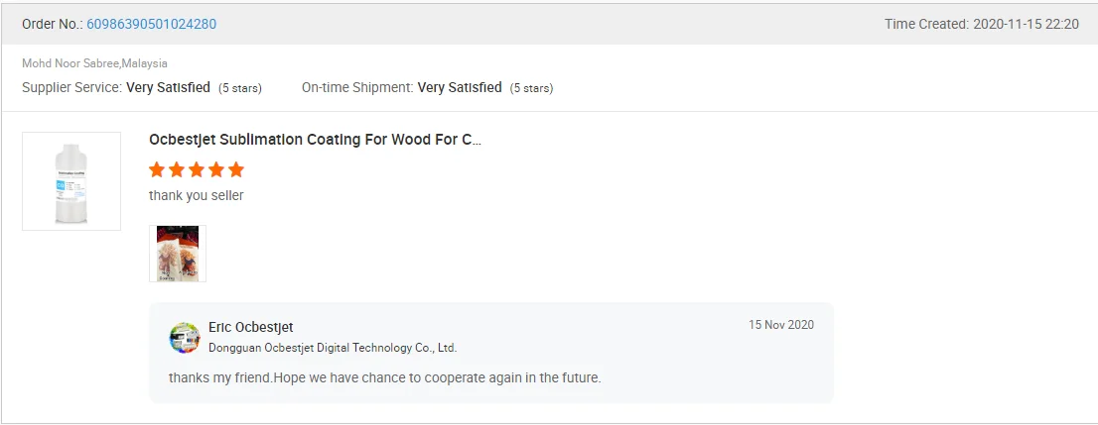
Task: Click the fourth orange rating star
Action: coord(216,169)
